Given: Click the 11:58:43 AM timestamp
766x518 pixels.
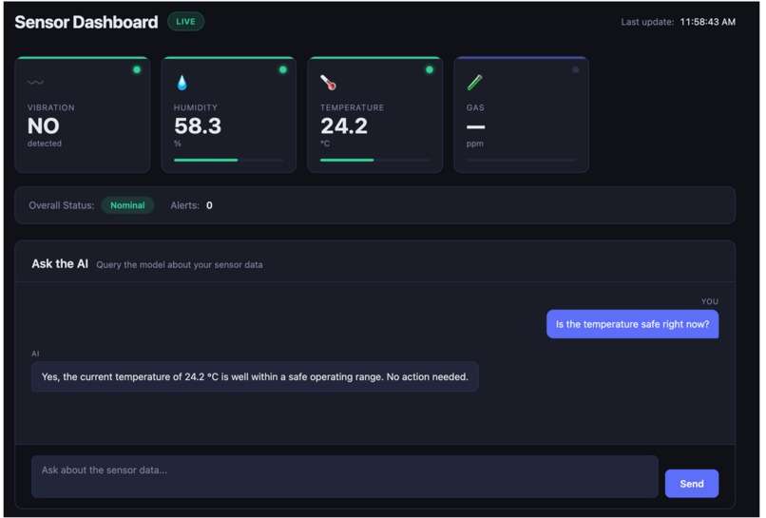Looking at the screenshot, I should (x=707, y=22).
